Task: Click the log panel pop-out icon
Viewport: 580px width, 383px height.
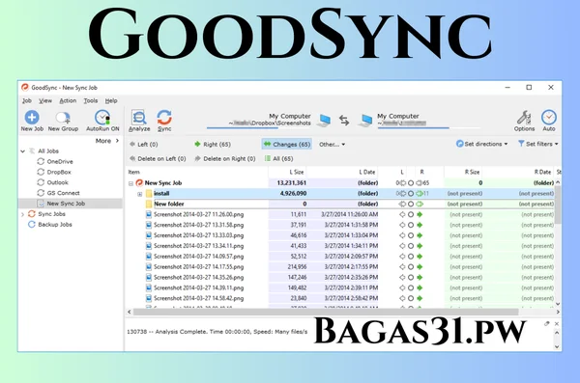Action: click(x=546, y=324)
